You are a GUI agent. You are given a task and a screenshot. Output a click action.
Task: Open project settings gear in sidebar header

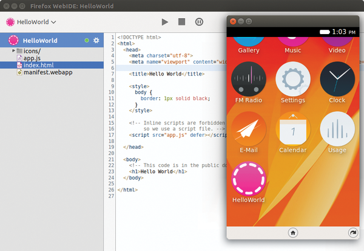[96, 40]
